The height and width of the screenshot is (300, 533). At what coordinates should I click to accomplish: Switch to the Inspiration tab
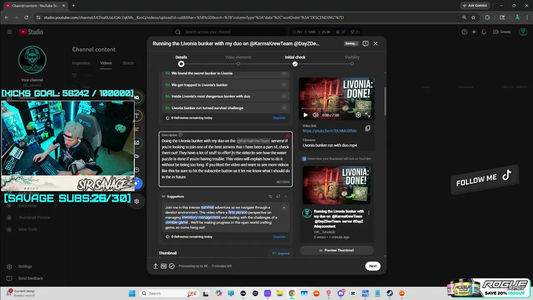81,63
